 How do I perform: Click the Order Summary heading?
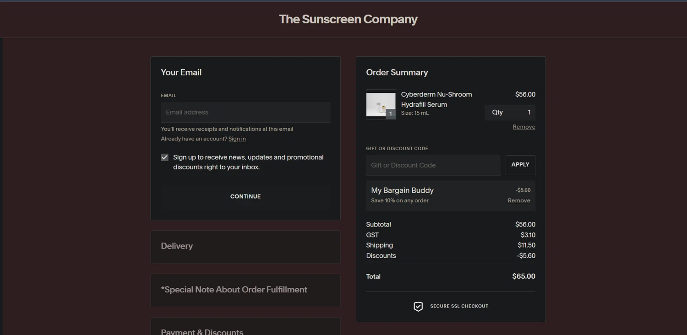click(397, 72)
